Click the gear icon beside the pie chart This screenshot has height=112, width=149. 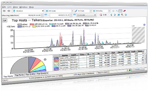45,59
